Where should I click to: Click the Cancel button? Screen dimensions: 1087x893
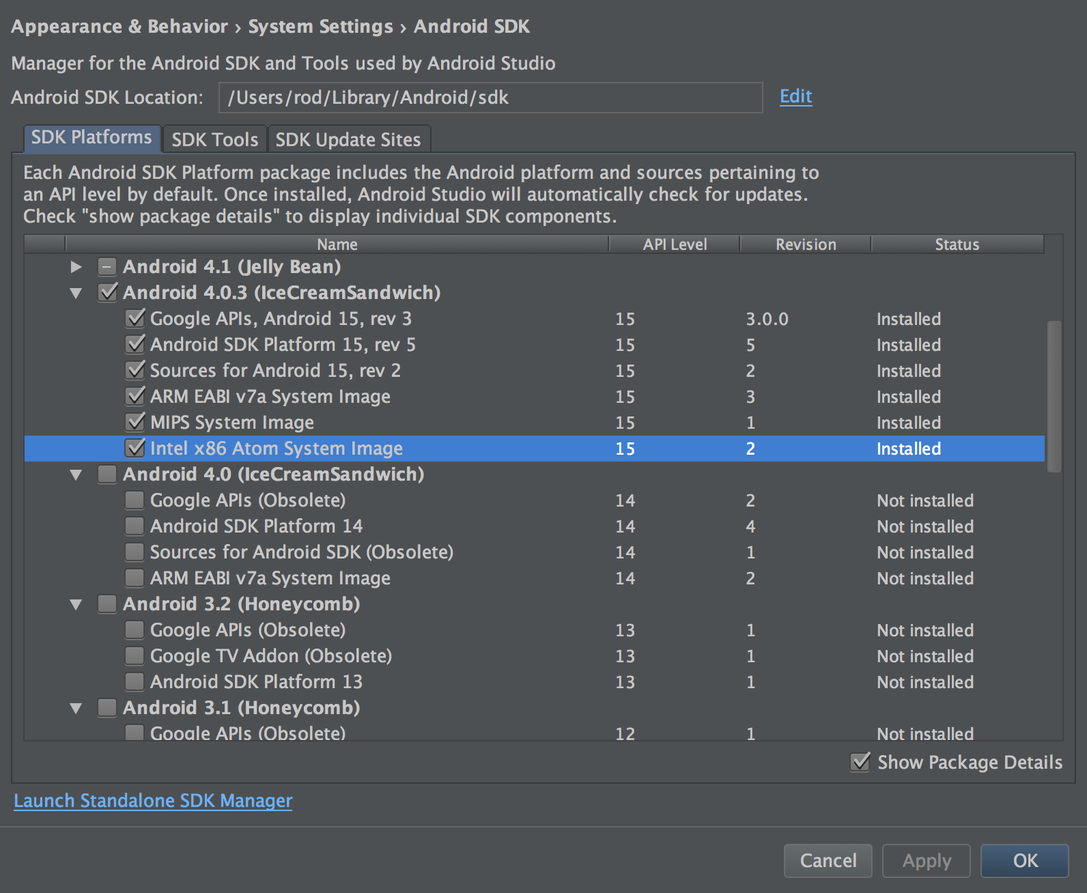pos(828,860)
